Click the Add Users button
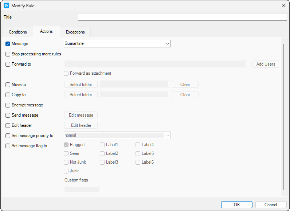 click(266, 64)
